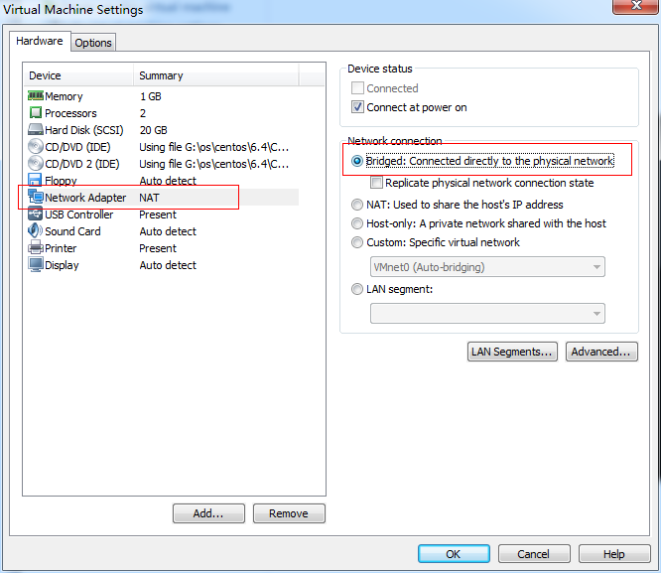Select NAT network connection option

357,205
